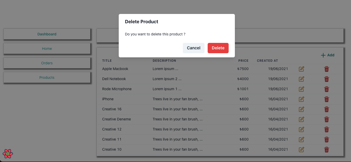Click the trash icon for Dell Notebook

[x=326, y=79]
